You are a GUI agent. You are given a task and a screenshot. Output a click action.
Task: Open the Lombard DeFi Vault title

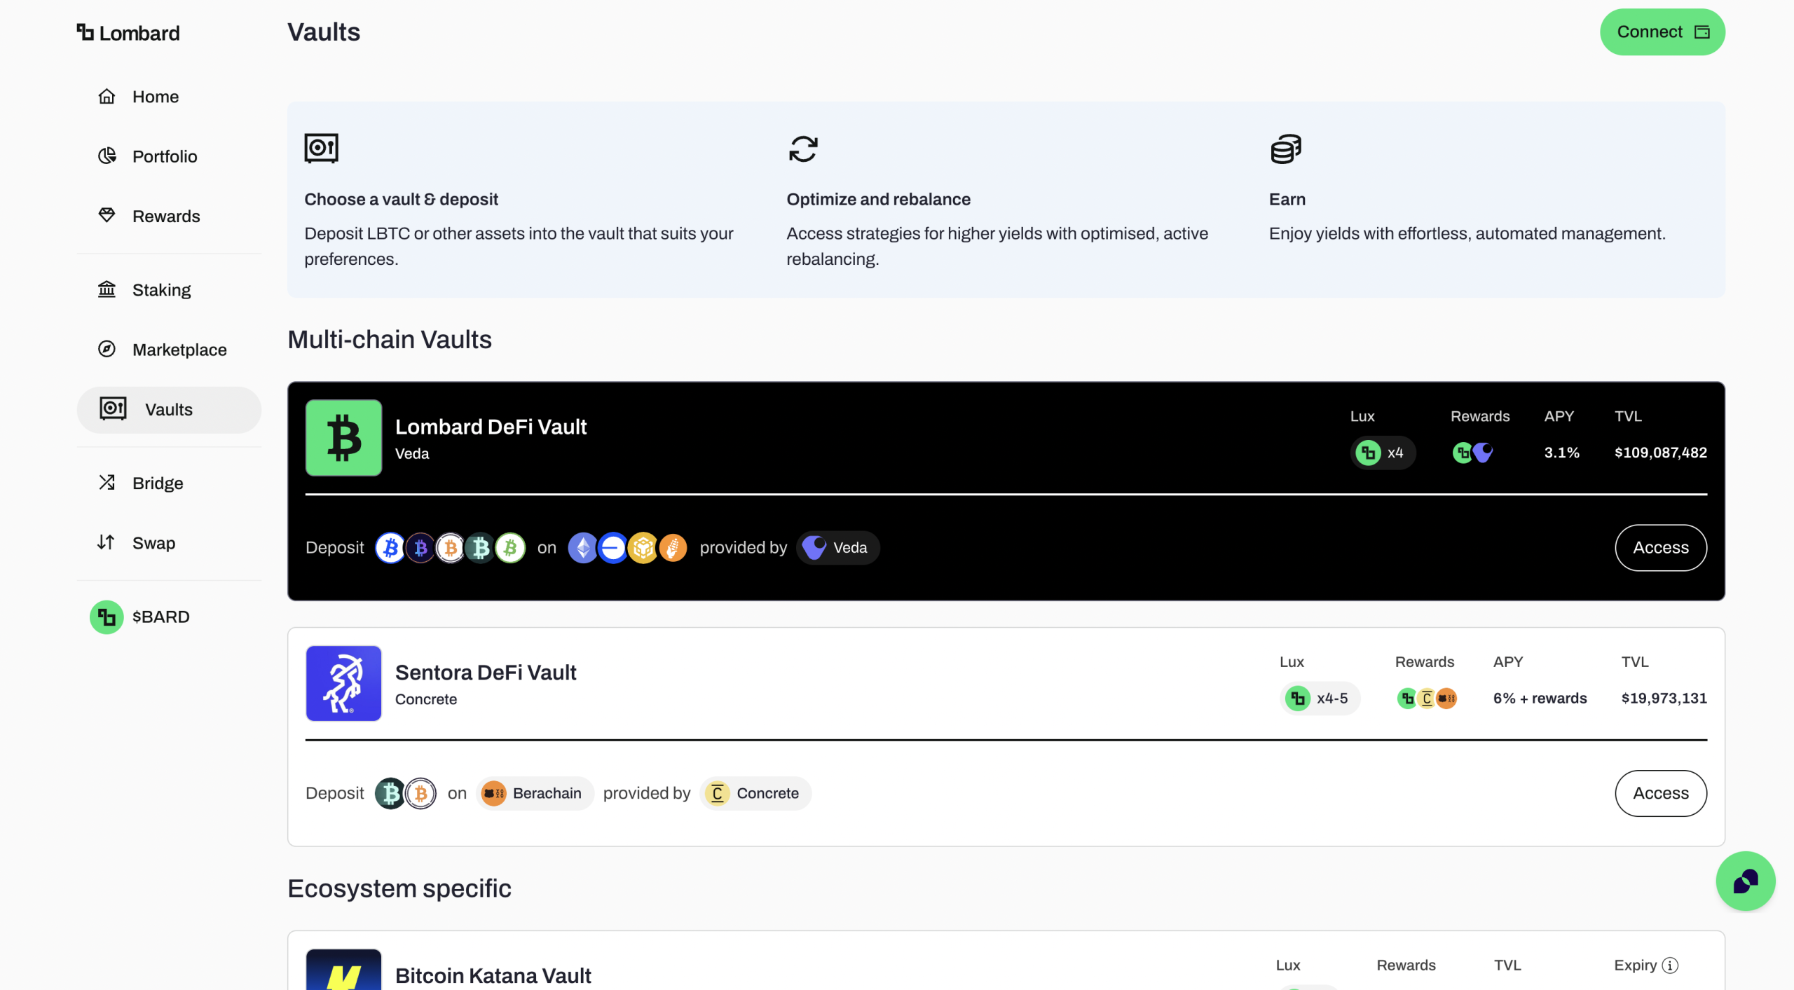point(491,427)
